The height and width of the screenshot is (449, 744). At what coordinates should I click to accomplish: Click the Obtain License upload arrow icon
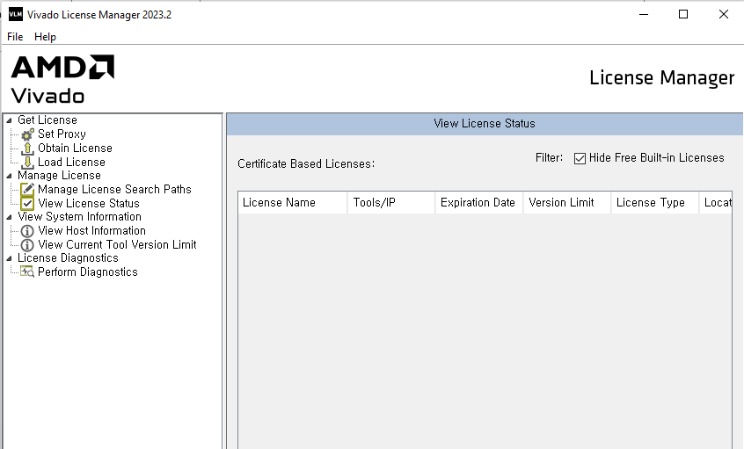[x=27, y=148]
